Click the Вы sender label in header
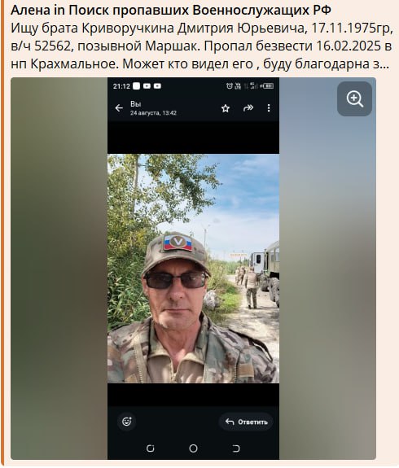The image size is (399, 468). [135, 104]
